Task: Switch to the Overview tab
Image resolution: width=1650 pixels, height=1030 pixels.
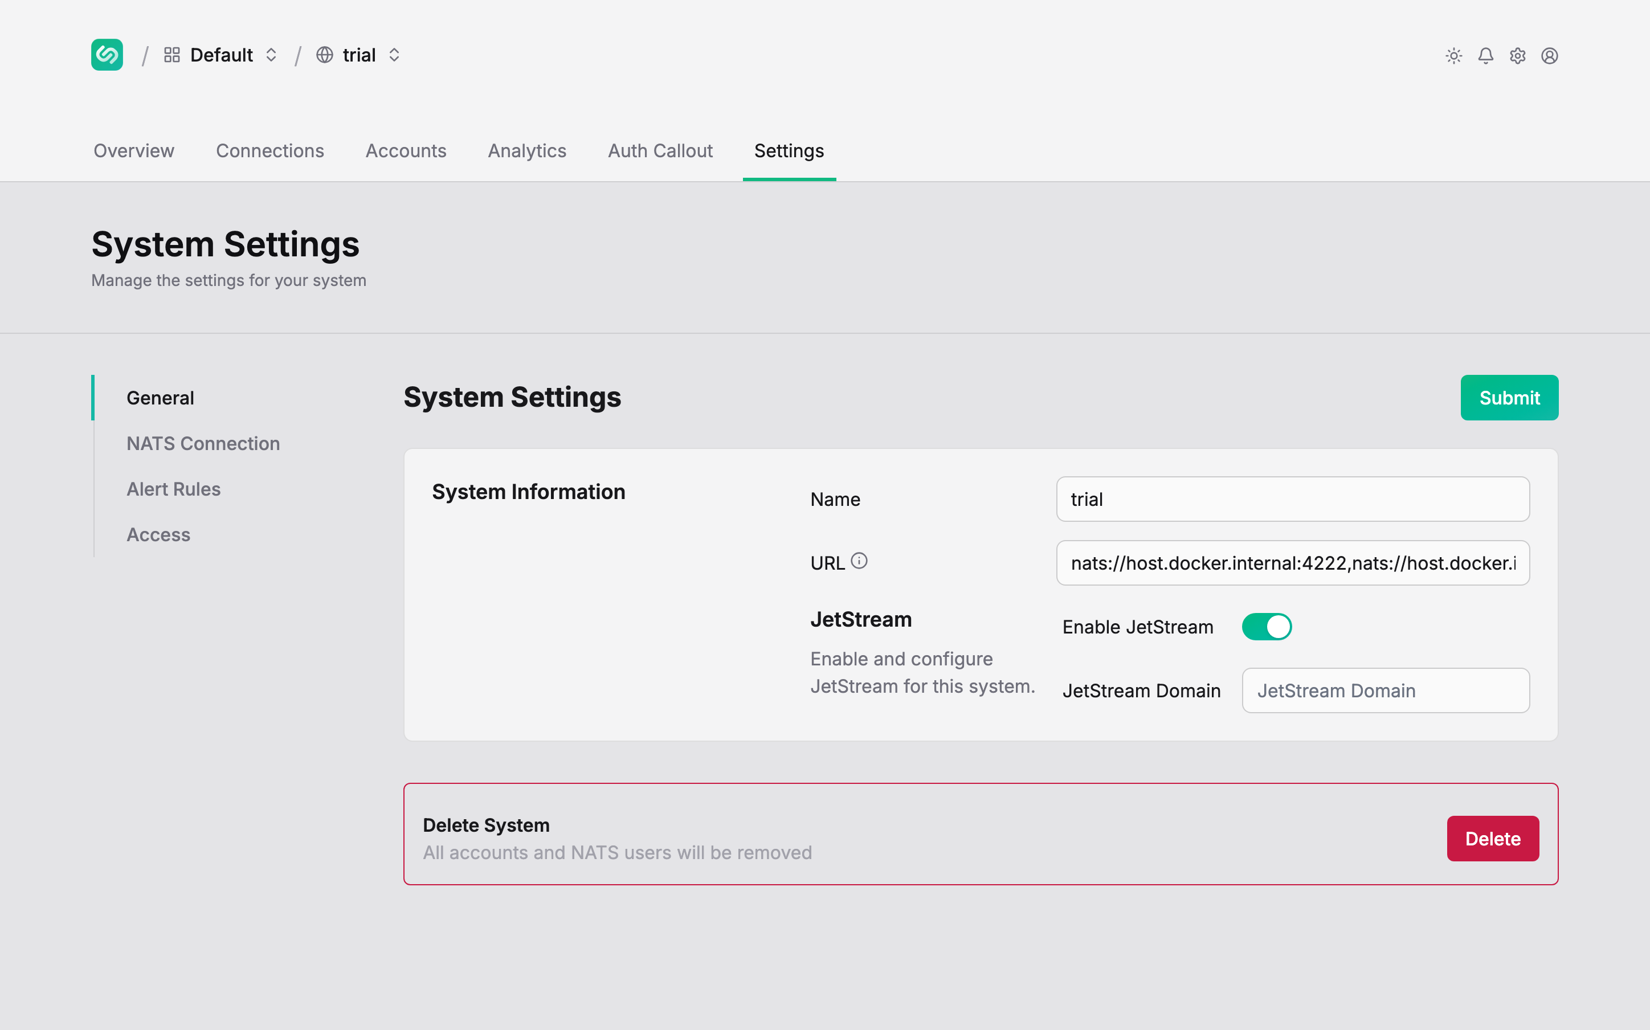Action: coord(133,150)
